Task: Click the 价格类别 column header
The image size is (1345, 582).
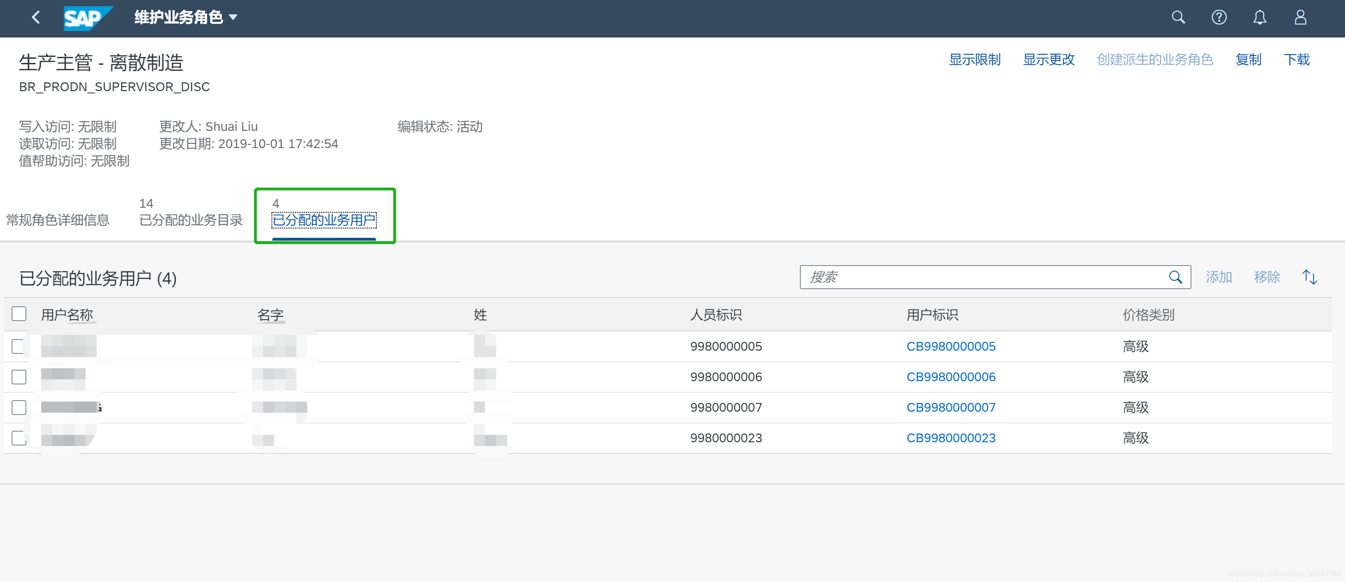Action: (1148, 315)
